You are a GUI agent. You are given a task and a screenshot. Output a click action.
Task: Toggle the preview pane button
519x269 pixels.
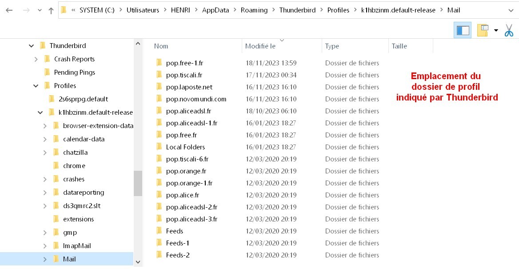(x=463, y=31)
